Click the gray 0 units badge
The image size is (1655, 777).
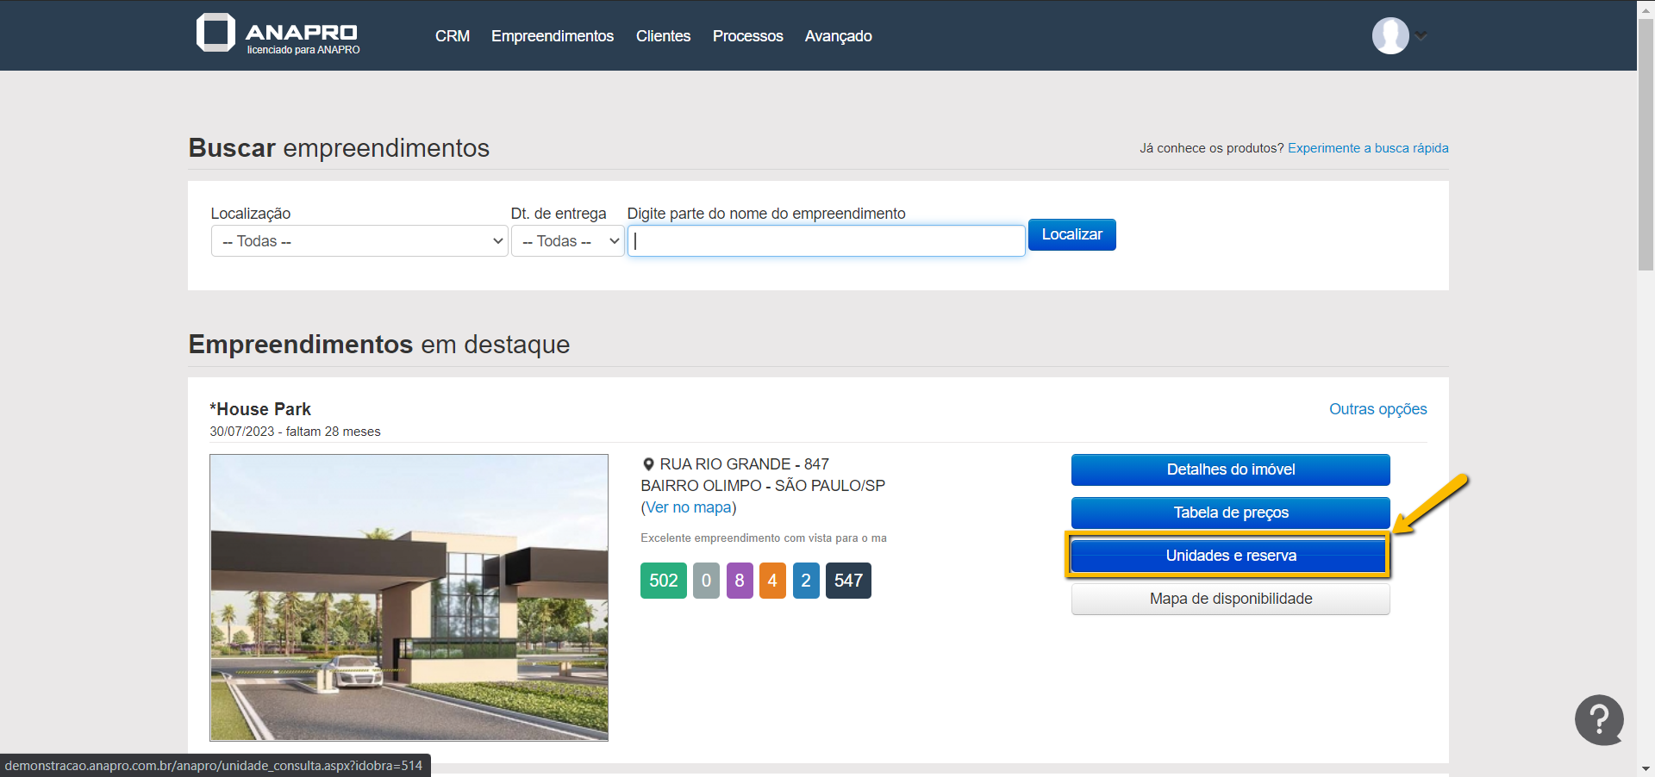(x=706, y=581)
